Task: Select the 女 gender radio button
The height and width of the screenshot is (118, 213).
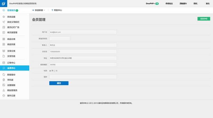Action: click(54, 71)
